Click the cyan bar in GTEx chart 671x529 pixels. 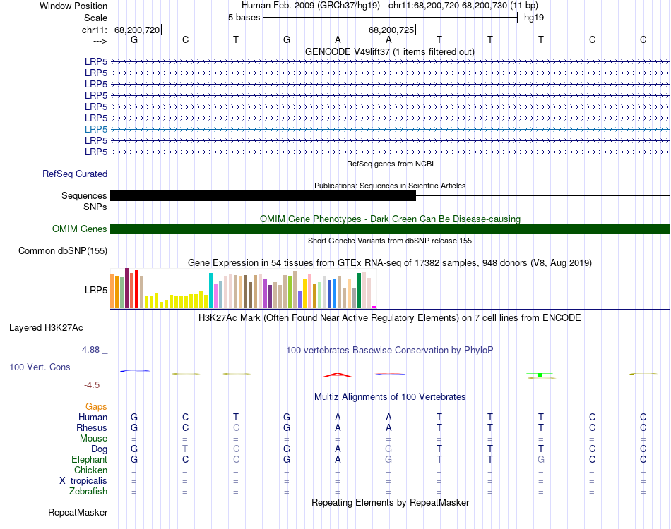pyautogui.click(x=210, y=291)
